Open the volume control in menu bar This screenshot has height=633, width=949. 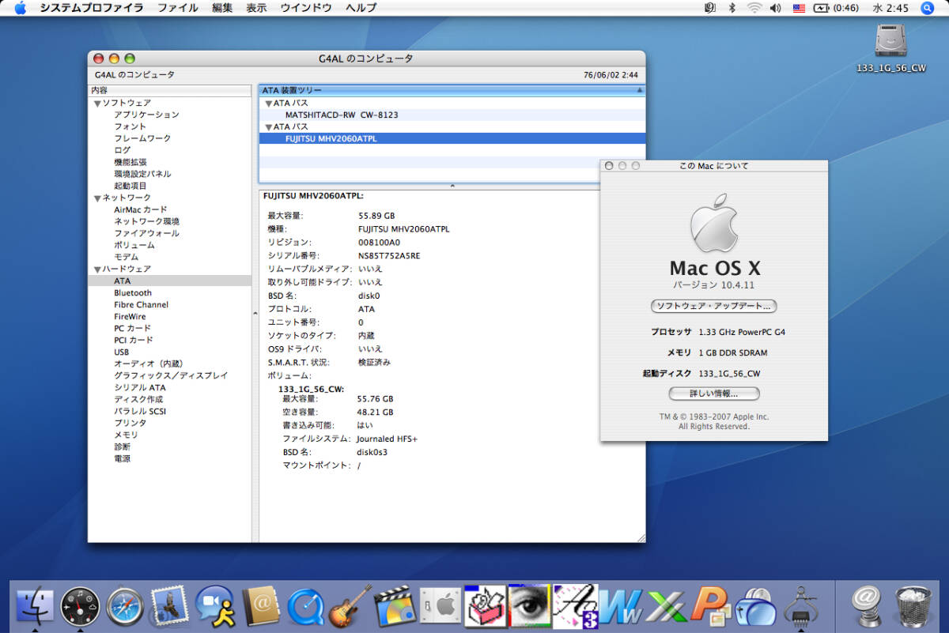point(775,8)
